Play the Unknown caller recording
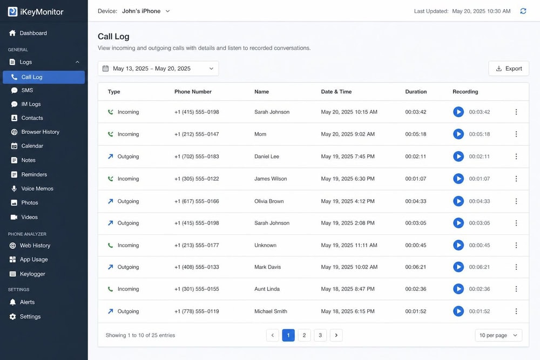This screenshot has width=540, height=360. pyautogui.click(x=458, y=245)
